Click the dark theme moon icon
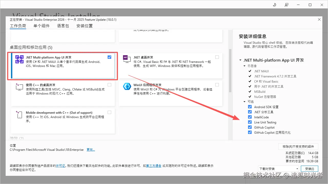 click(274, 5)
